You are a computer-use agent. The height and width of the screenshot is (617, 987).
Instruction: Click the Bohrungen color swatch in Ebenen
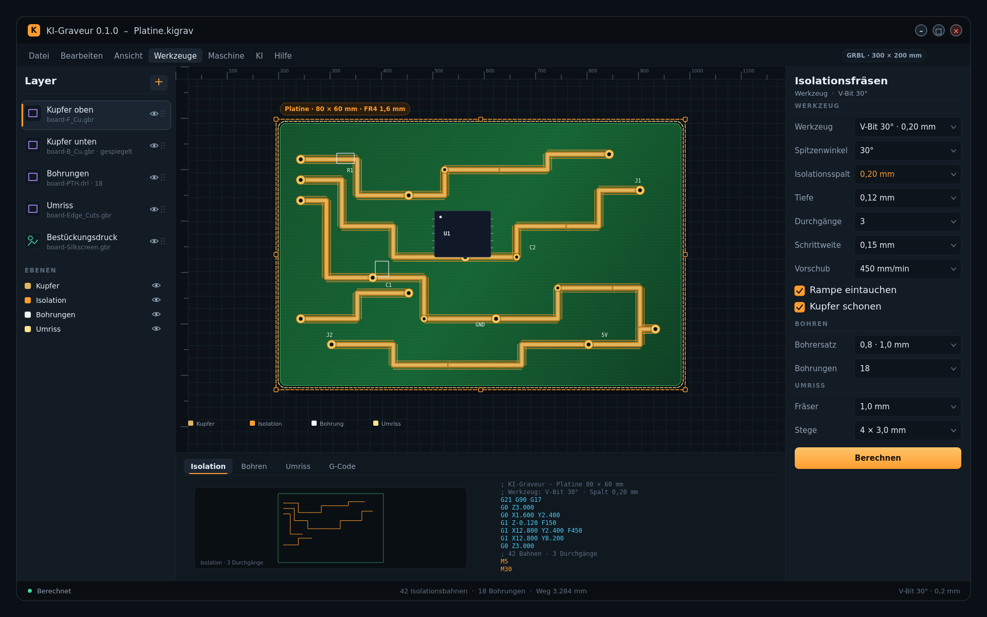tap(28, 315)
